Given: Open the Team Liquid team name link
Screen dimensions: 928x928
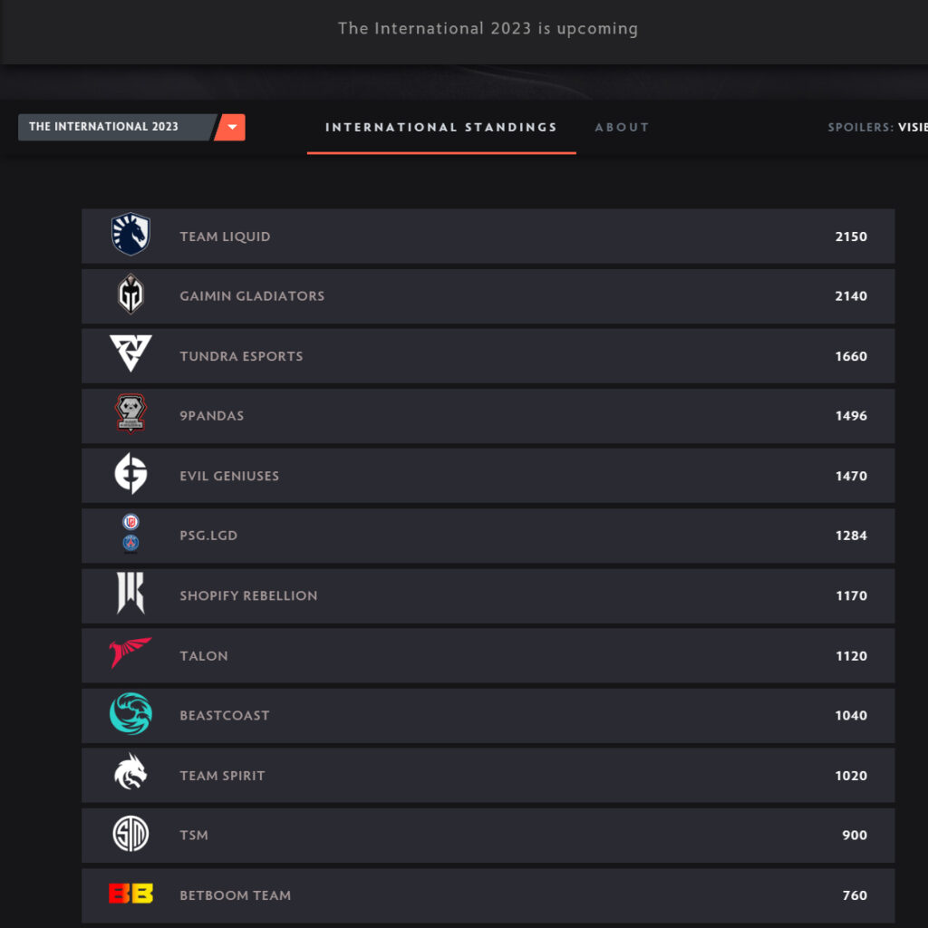Looking at the screenshot, I should (x=225, y=237).
